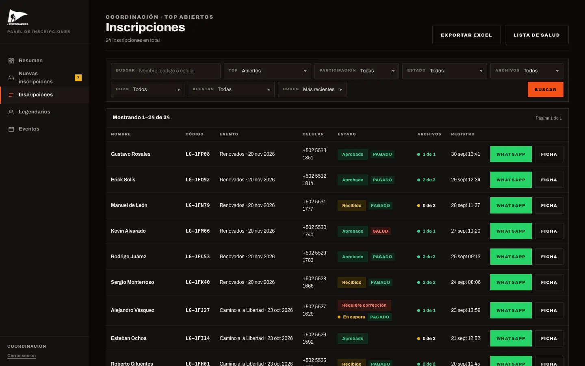Click WhatsApp for Gustavo Rosales
Viewport: 585px width, 366px height.
511,154
